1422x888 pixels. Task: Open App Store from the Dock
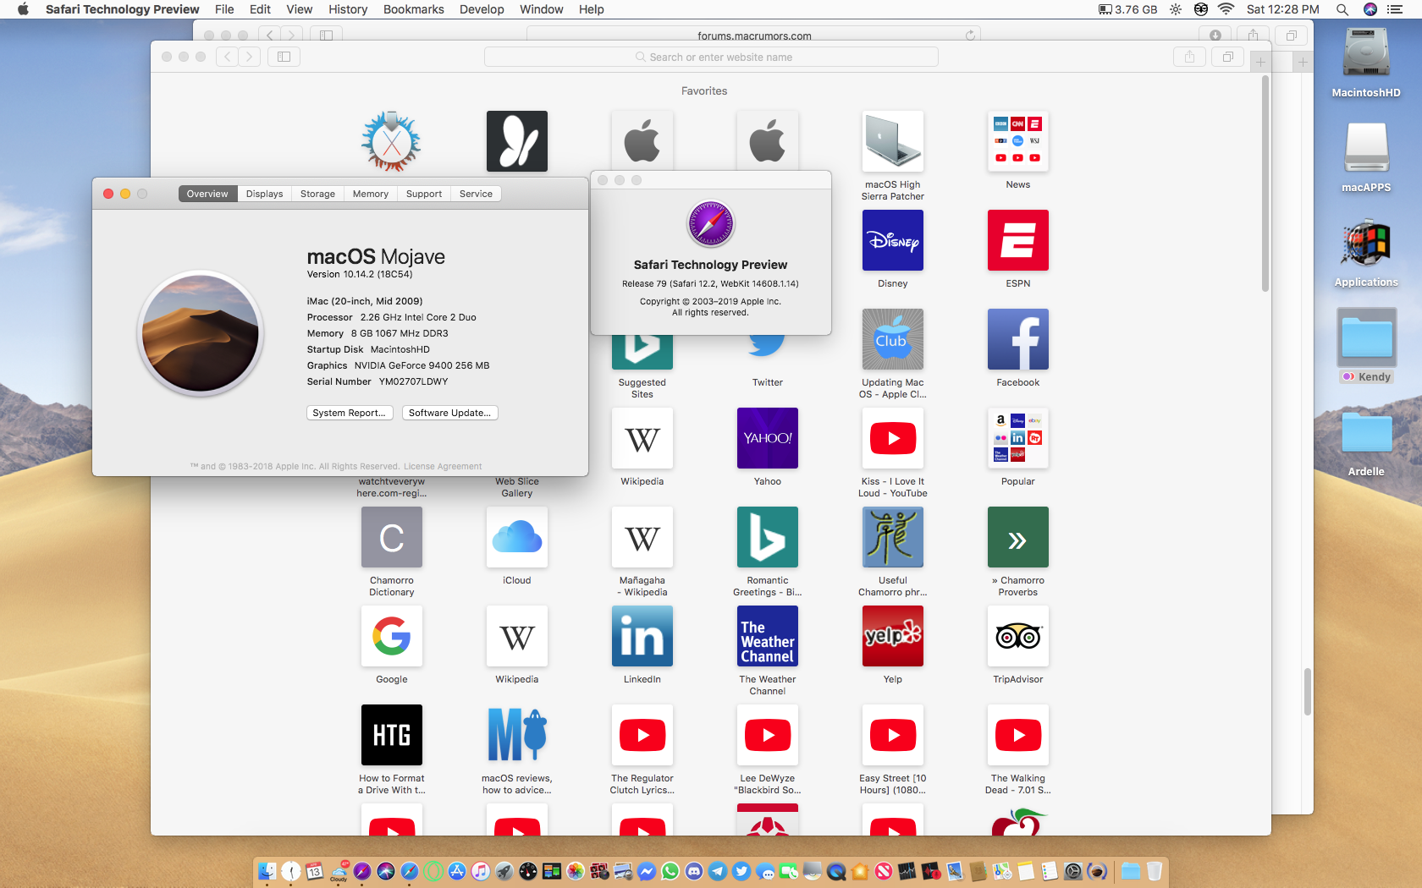457,871
